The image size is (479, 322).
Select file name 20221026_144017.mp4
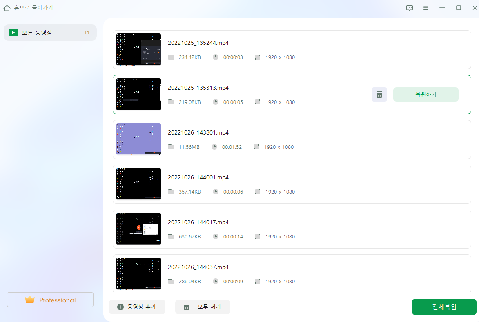(x=198, y=222)
